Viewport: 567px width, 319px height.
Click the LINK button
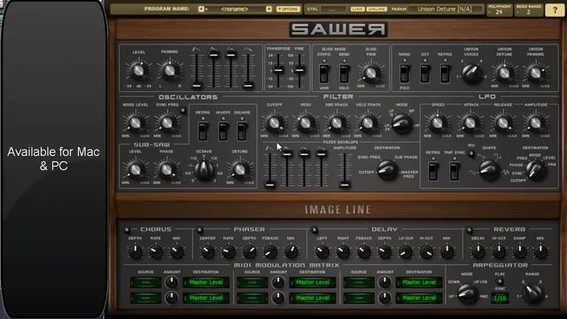click(x=357, y=9)
